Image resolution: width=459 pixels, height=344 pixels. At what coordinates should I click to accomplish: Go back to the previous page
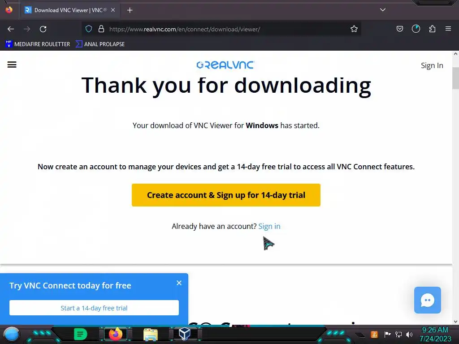click(11, 29)
